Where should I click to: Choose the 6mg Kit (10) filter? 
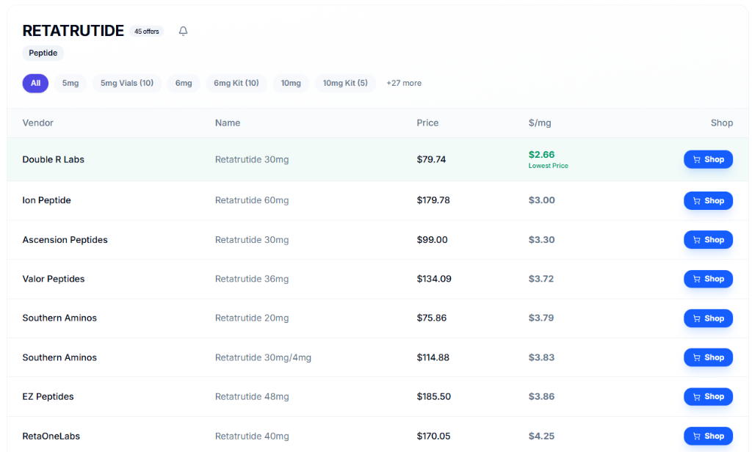(x=236, y=83)
